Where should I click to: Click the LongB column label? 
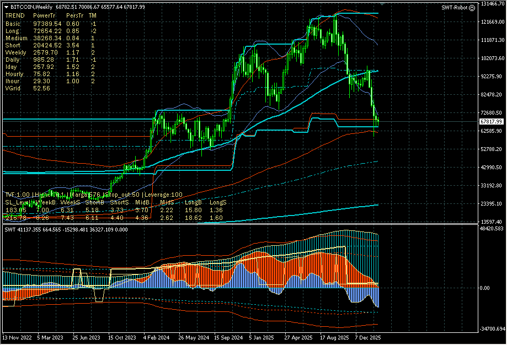pos(193,203)
